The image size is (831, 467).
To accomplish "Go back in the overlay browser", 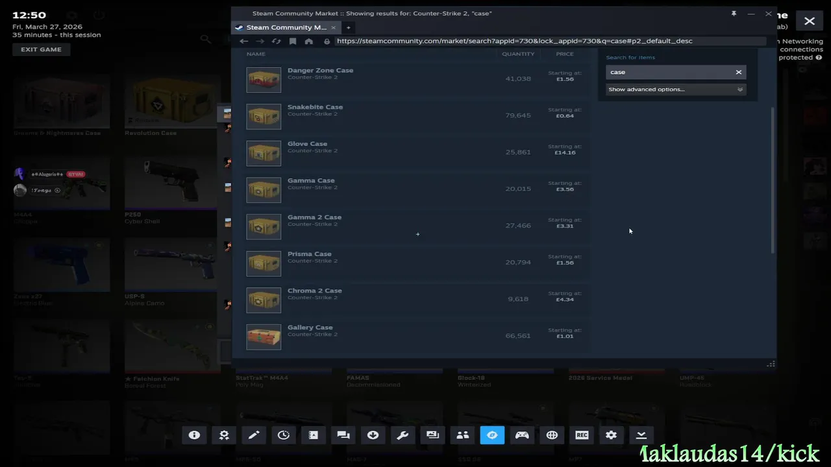I will tap(244, 41).
